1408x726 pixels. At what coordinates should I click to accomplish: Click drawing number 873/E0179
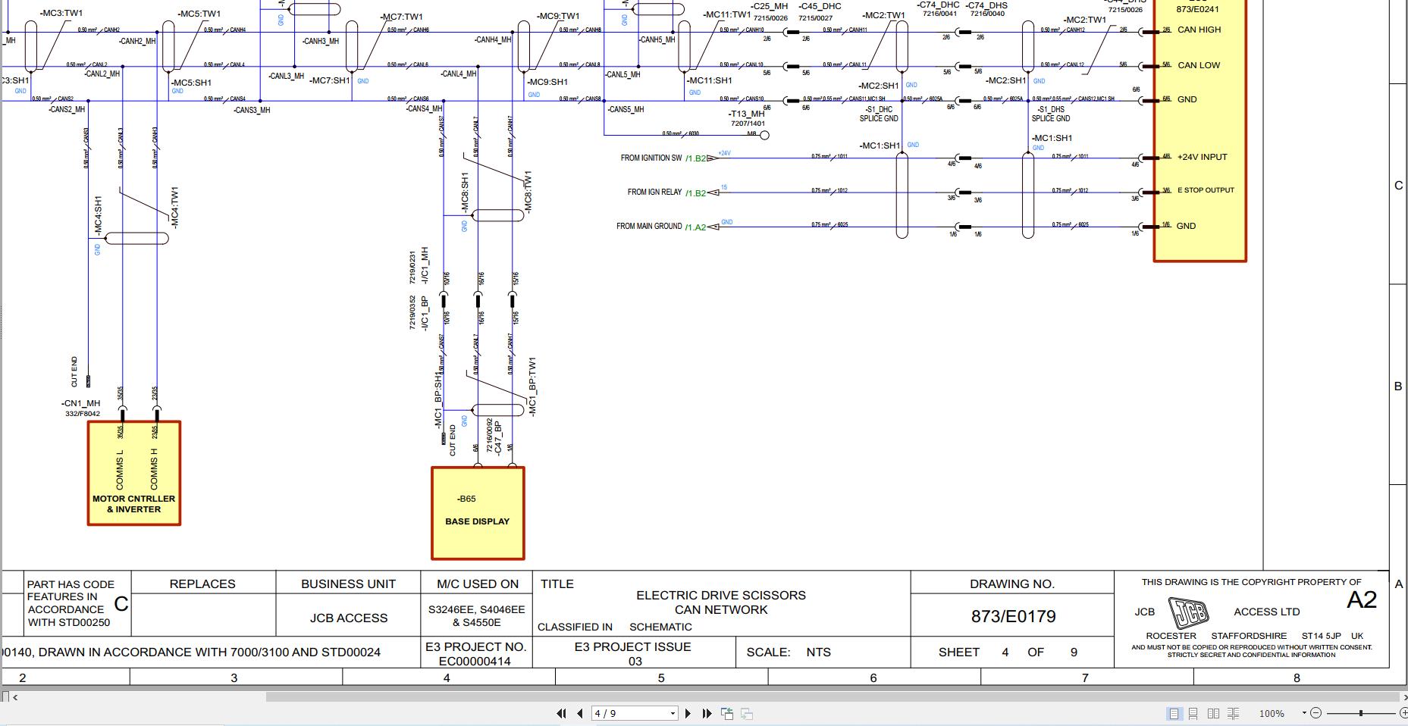pos(1013,617)
